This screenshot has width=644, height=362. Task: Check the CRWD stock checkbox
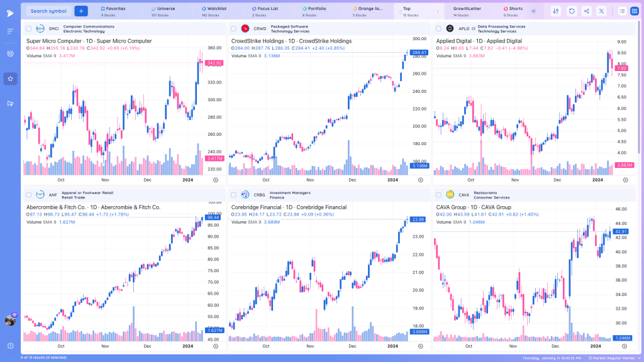click(233, 29)
